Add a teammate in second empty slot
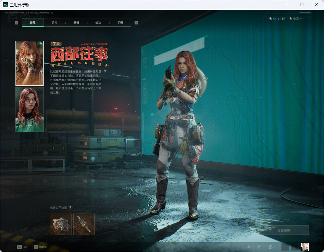This screenshot has width=324, height=252. click(x=295, y=247)
